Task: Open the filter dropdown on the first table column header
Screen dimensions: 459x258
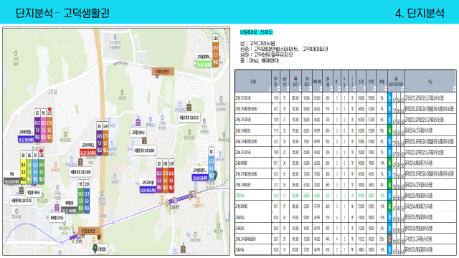Action: click(x=270, y=89)
